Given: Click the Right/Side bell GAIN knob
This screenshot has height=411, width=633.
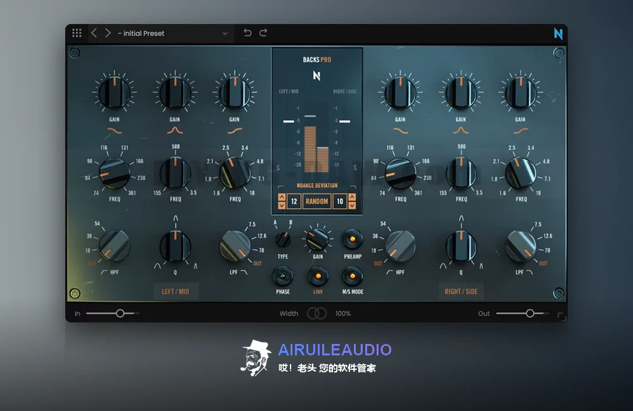Looking at the screenshot, I should [461, 92].
